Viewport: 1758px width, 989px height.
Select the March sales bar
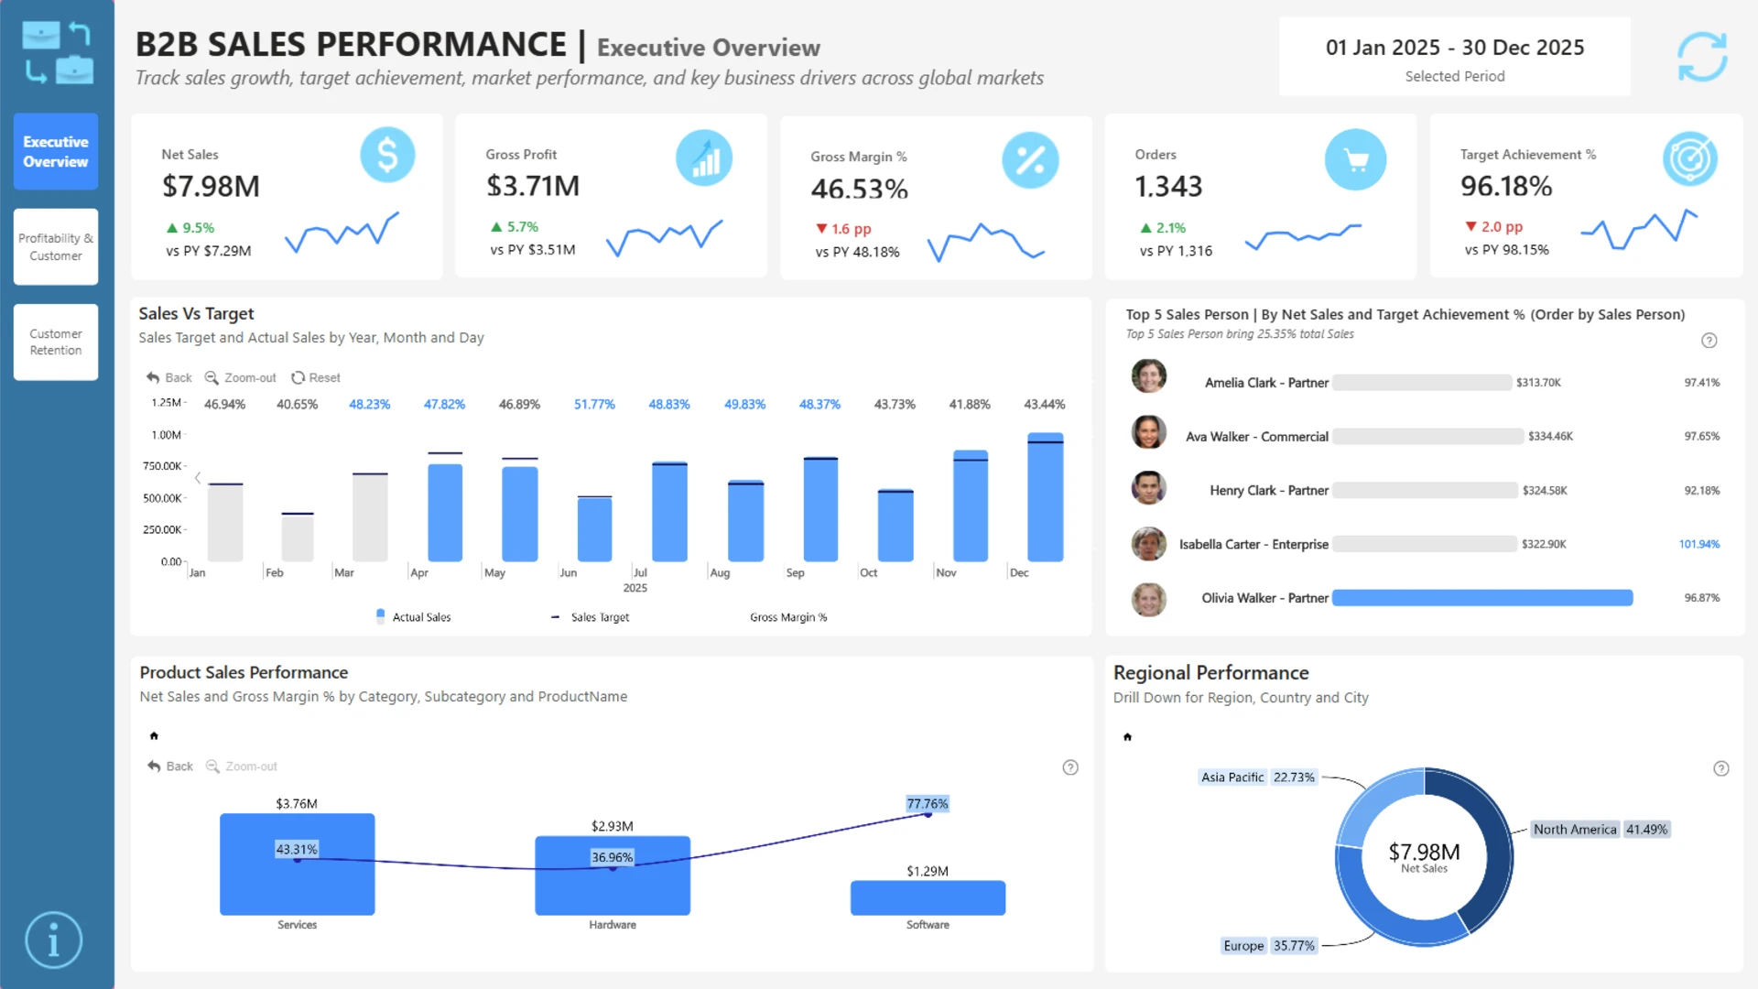370,517
